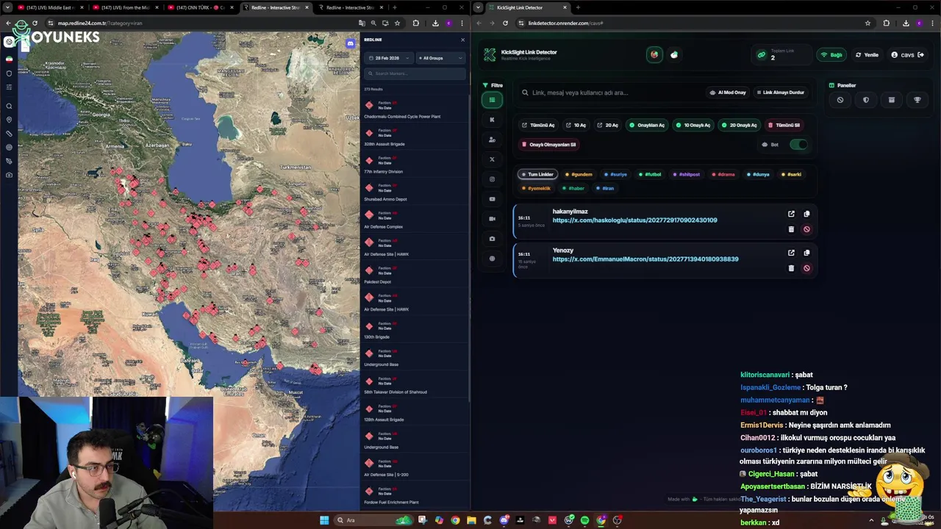The image size is (941, 529).
Task: Copy the hakanyilmaz link
Action: [806, 214]
